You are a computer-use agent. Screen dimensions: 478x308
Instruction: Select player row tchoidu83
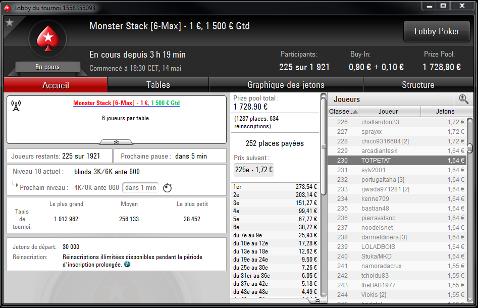tap(397, 276)
